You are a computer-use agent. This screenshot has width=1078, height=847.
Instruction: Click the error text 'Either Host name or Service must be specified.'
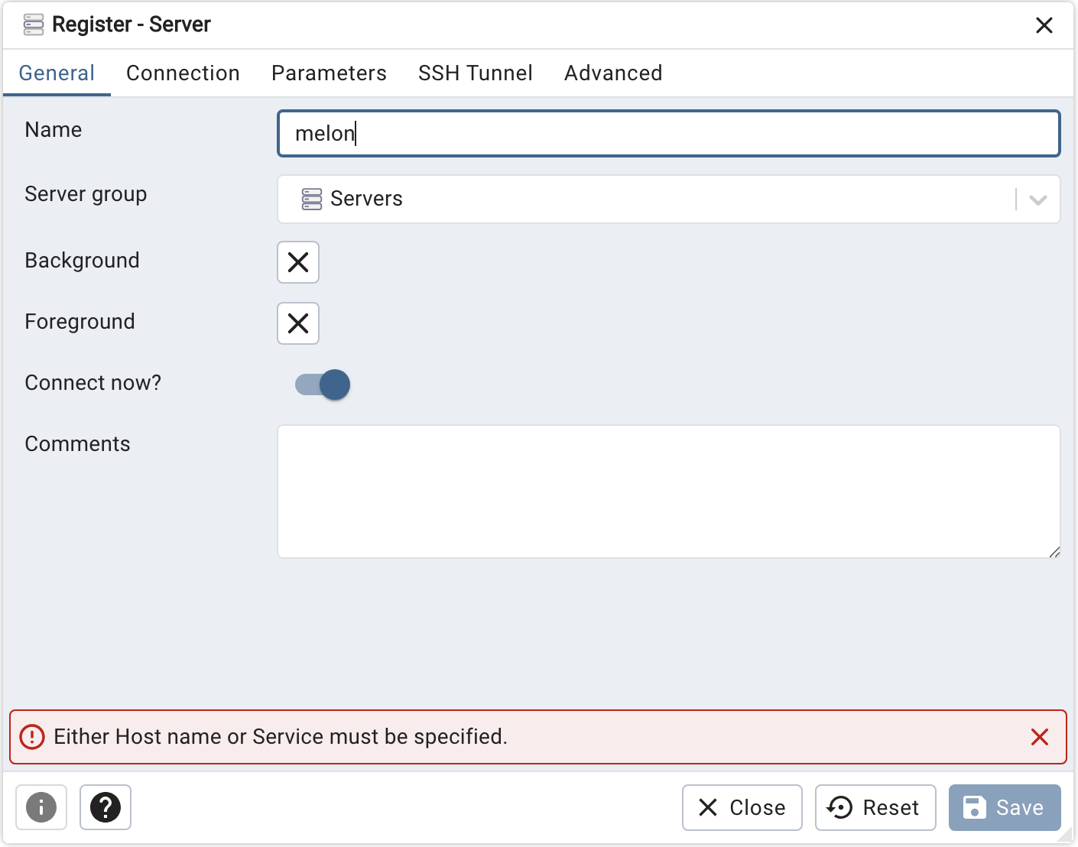pos(281,737)
